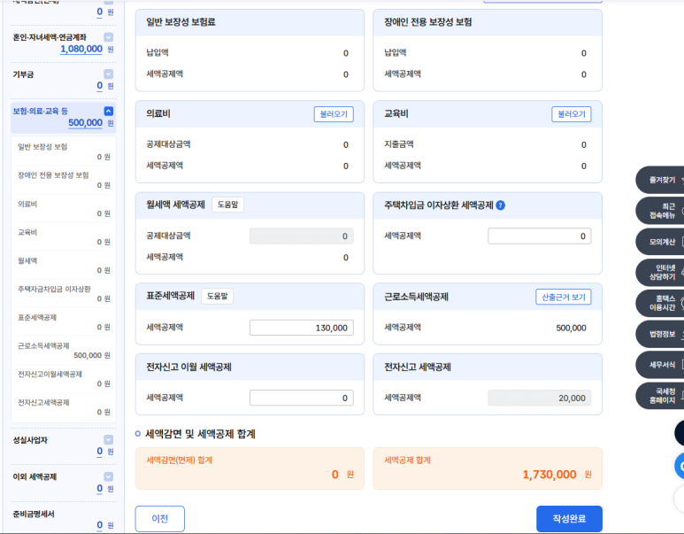
Task: Click the 준비금명세서 sidebar section
Action: click(34, 514)
